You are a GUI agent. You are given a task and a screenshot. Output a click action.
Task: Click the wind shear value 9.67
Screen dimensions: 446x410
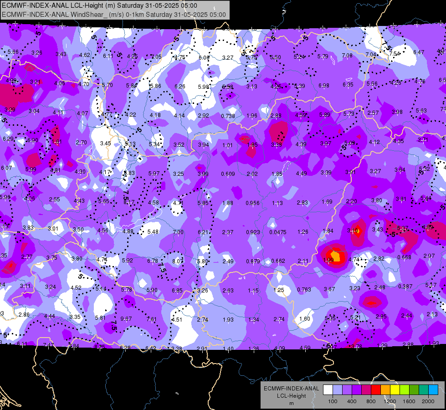point(126,319)
